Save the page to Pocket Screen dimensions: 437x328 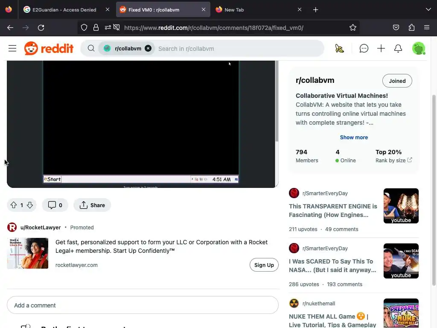(x=396, y=27)
